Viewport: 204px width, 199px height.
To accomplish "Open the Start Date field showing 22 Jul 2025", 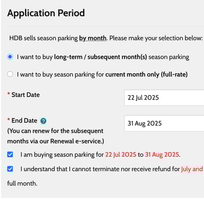I will coord(164,97).
